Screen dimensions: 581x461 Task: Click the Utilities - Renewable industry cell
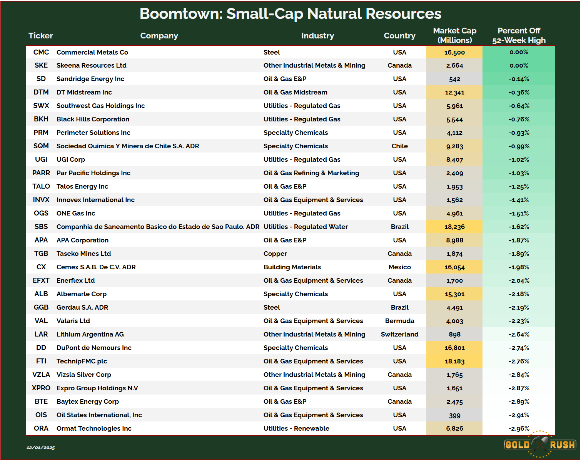click(x=296, y=428)
